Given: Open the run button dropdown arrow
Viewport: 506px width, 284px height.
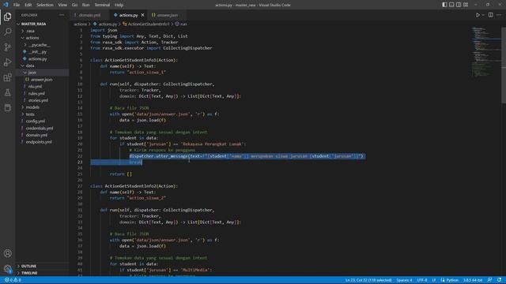Looking at the screenshot, I should point(483,15).
